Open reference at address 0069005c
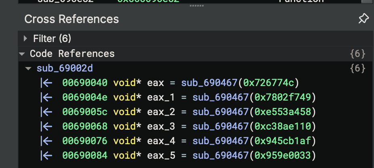The width and height of the screenshot is (374, 168). point(85,112)
